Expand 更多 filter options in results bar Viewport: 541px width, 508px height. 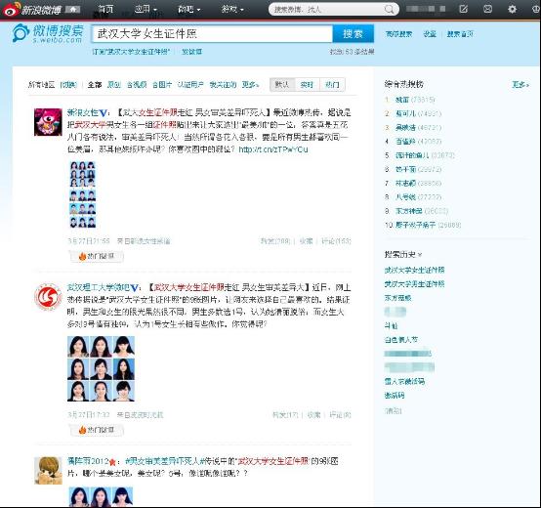click(250, 85)
